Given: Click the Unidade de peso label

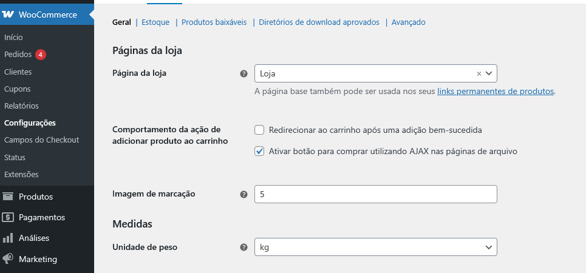Looking at the screenshot, I should [145, 247].
